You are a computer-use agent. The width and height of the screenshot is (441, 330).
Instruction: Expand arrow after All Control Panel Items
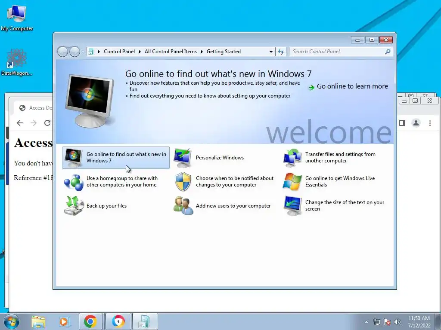tap(202, 52)
